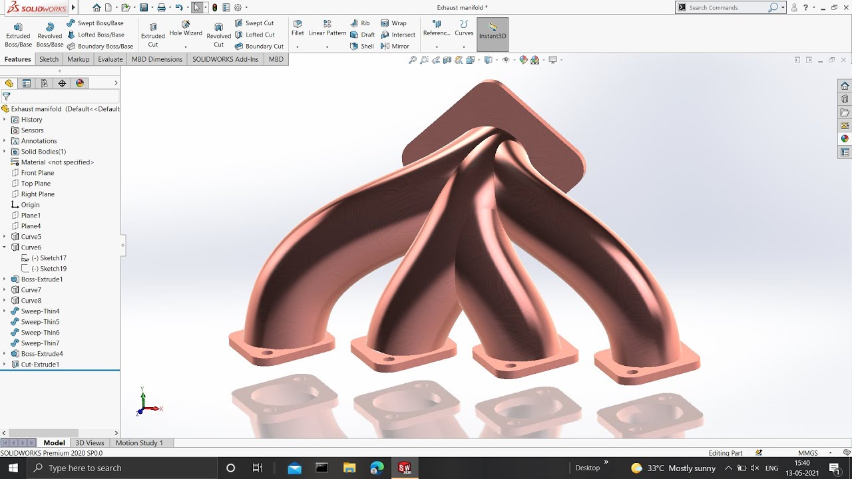Open DisplayManager tab icon
This screenshot has width=852, height=479.
point(80,83)
